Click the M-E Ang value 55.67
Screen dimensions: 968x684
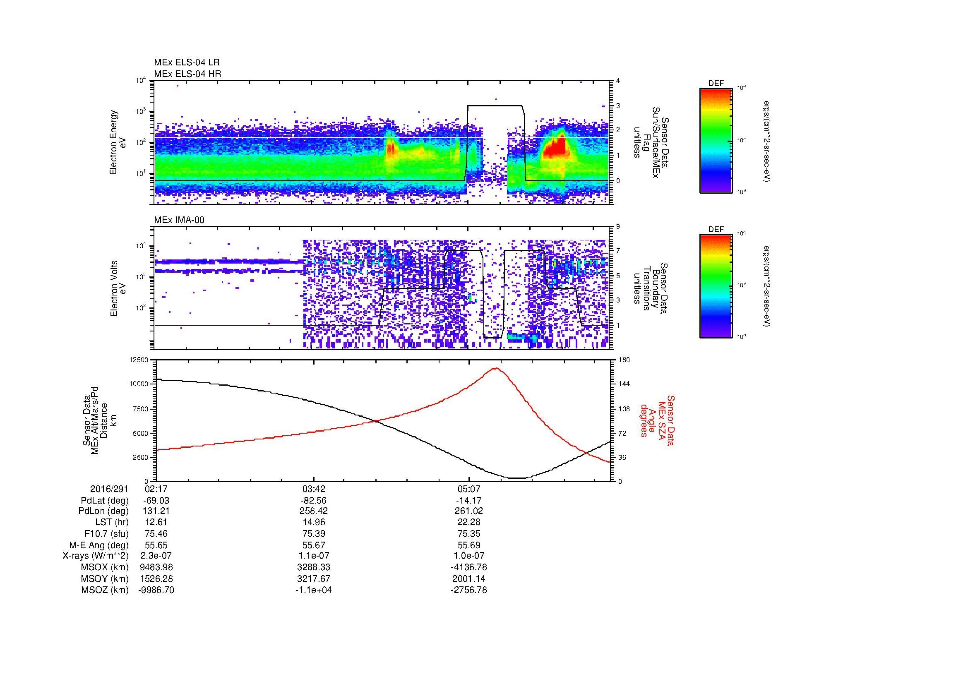[314, 545]
